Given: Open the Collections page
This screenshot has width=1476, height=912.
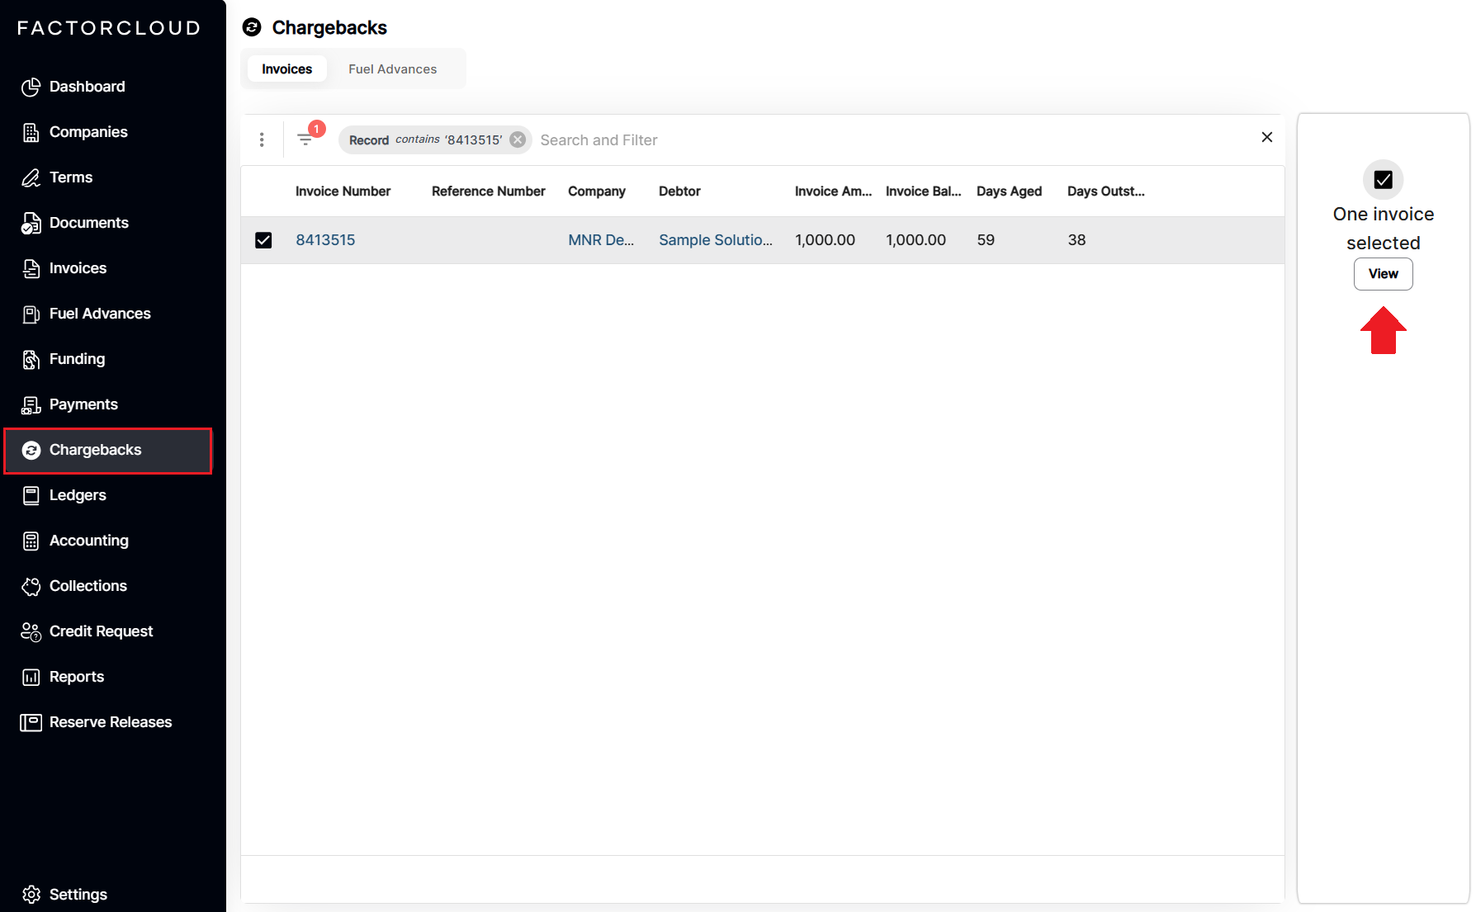Looking at the screenshot, I should click(88, 585).
